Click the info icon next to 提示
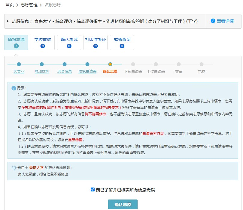The height and width of the screenshot is (210, 243). pos(14,88)
